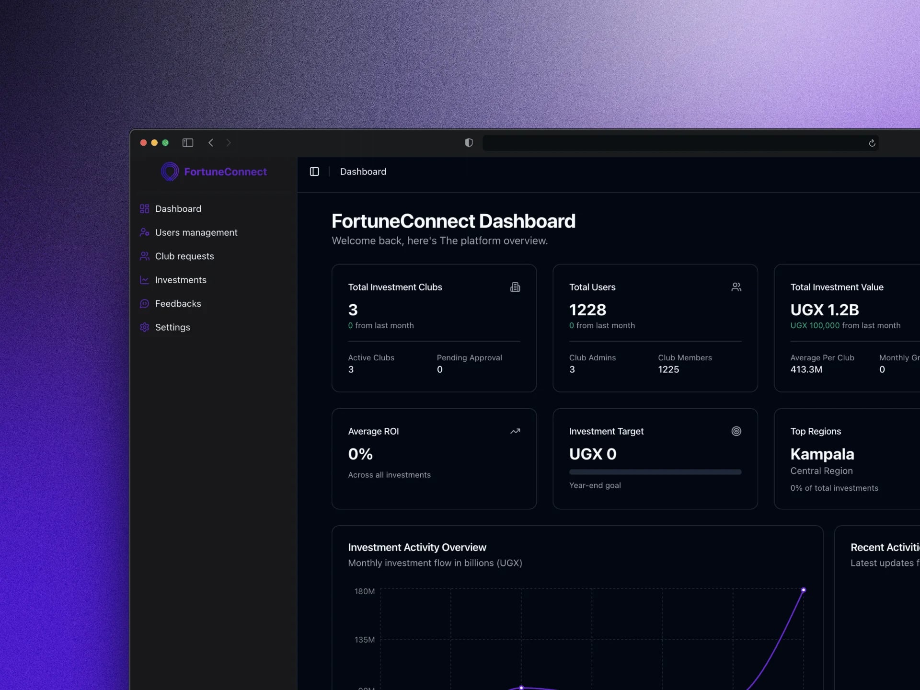Select the Investments chart icon in sidebar

145,280
